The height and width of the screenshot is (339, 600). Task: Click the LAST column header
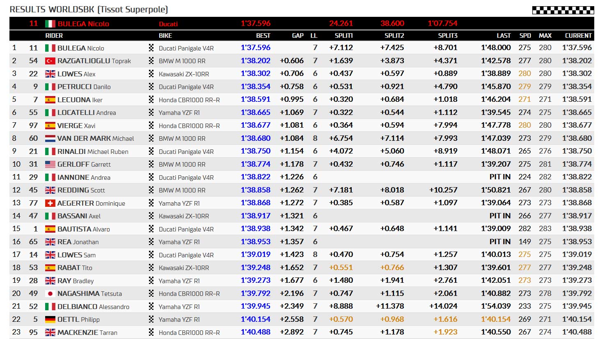pyautogui.click(x=504, y=36)
